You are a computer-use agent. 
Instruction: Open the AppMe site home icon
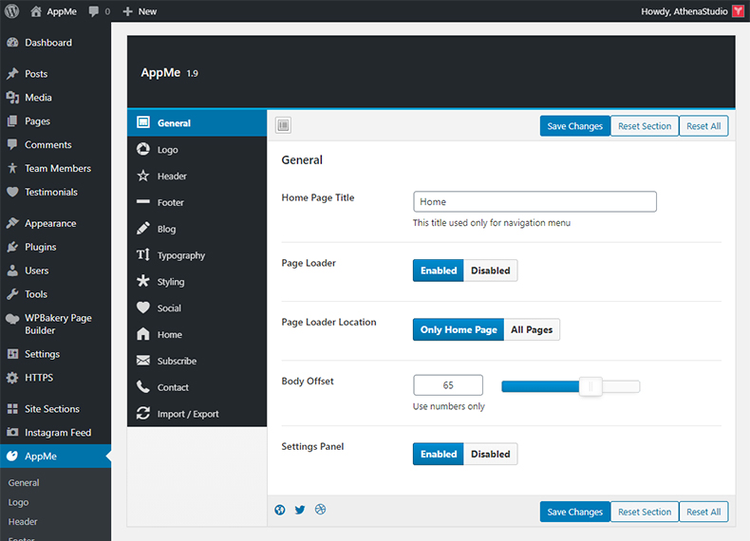point(36,11)
